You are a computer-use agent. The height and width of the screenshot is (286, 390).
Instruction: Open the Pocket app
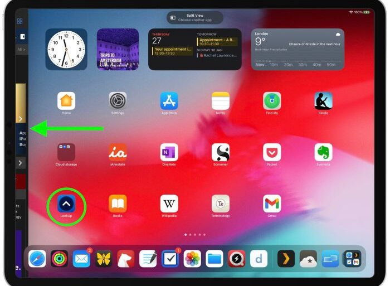[x=272, y=152]
